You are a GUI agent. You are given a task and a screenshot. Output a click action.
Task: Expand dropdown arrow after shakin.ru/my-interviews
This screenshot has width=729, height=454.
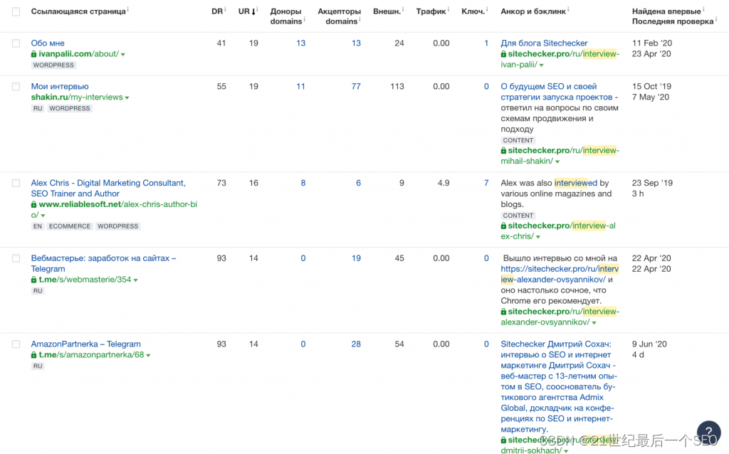coord(127,98)
